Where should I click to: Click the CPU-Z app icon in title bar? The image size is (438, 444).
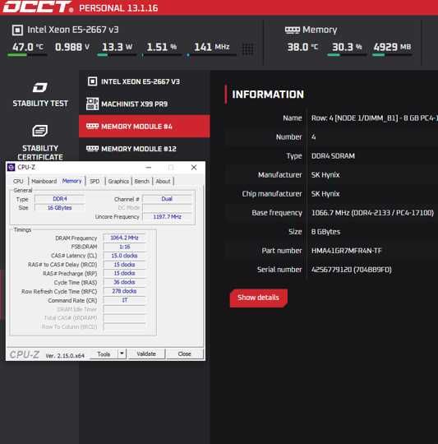(x=12, y=168)
